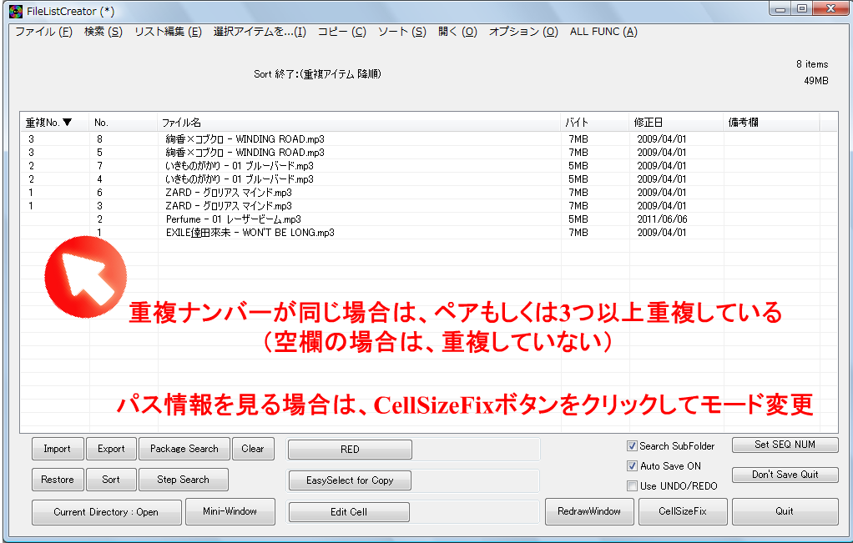
Task: Open Current Directory with its button
Action: pos(106,511)
